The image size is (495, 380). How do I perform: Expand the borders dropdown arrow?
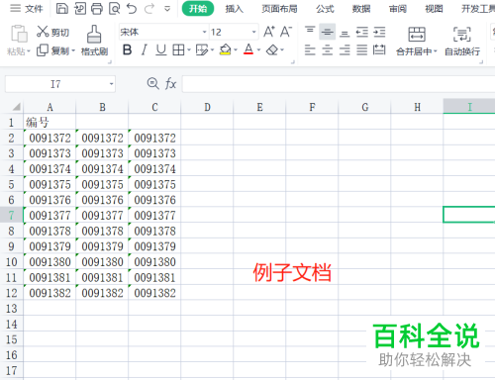189,50
